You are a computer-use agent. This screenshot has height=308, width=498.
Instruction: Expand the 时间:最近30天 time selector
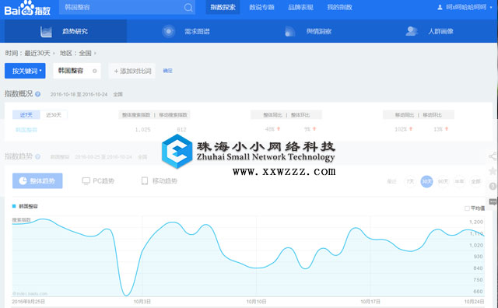[30, 53]
